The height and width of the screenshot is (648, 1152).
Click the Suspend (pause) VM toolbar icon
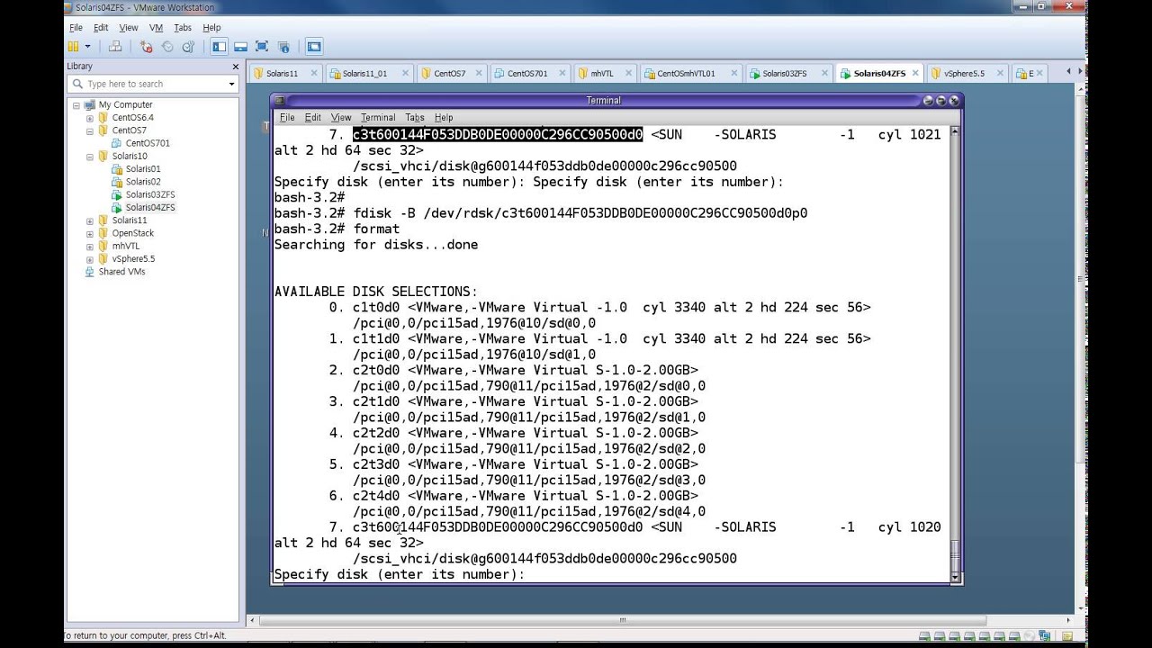[74, 47]
